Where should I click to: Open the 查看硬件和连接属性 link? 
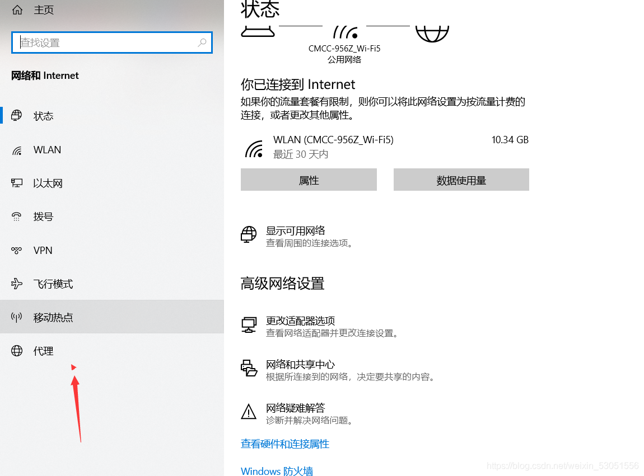[x=285, y=444]
